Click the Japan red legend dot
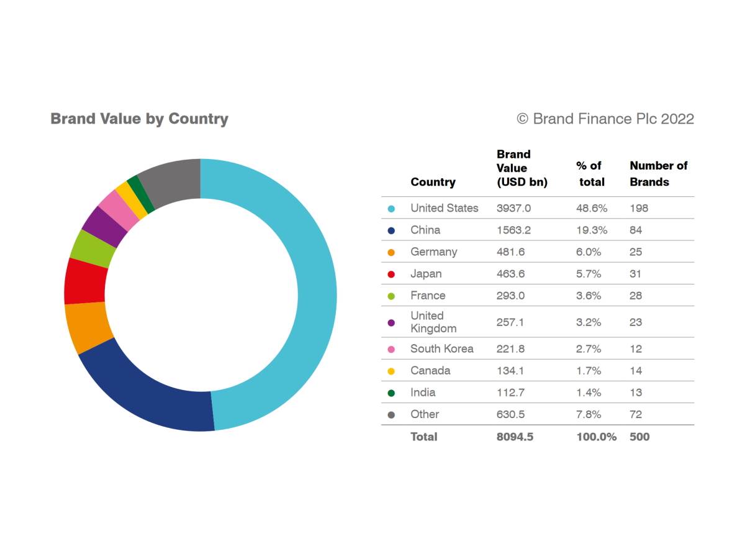This screenshot has height=559, width=745. (x=391, y=274)
